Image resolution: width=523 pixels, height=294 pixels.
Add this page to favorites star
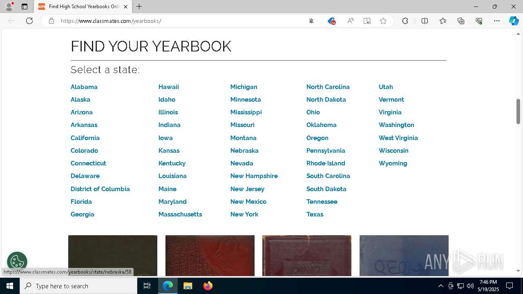383,21
